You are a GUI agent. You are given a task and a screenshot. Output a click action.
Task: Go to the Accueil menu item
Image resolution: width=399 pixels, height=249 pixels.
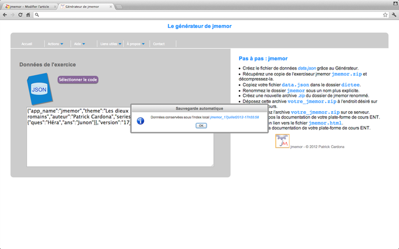[27, 44]
